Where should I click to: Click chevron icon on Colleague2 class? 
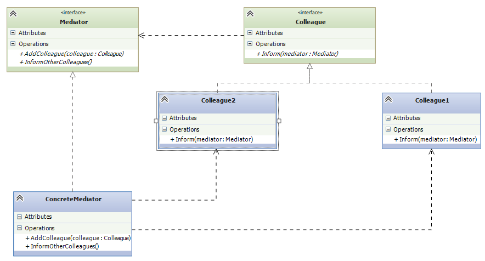[x=165, y=99]
